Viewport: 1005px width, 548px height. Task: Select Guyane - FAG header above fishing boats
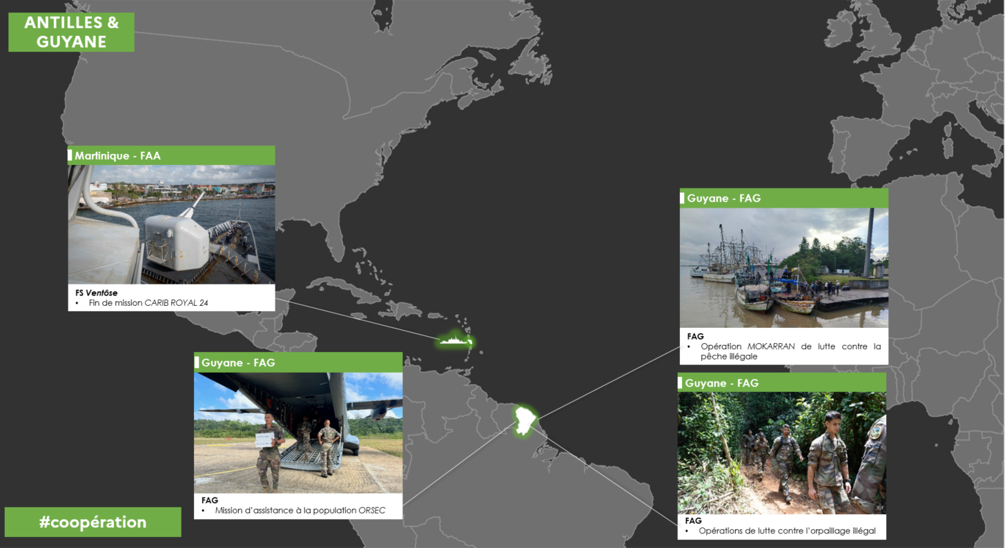point(784,198)
